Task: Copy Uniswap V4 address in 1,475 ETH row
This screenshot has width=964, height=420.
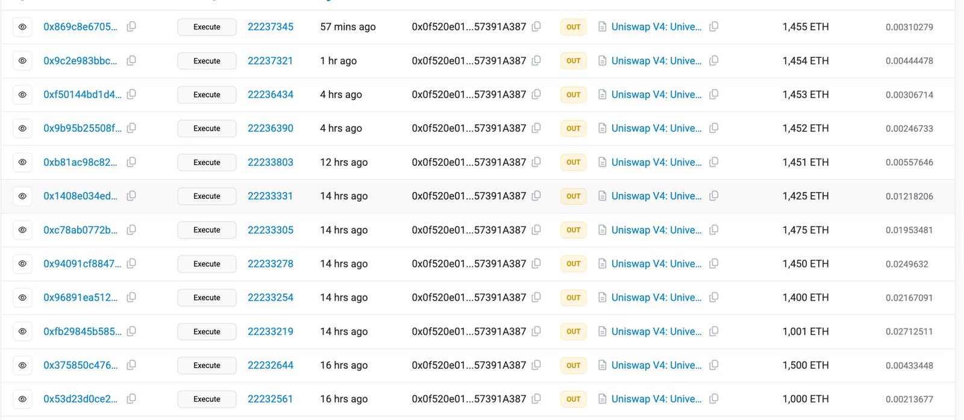Action: tap(714, 230)
